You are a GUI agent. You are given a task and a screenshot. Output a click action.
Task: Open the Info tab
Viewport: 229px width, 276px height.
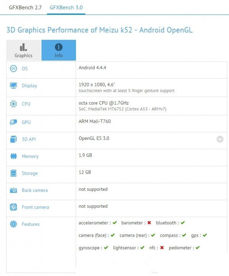coord(59,50)
